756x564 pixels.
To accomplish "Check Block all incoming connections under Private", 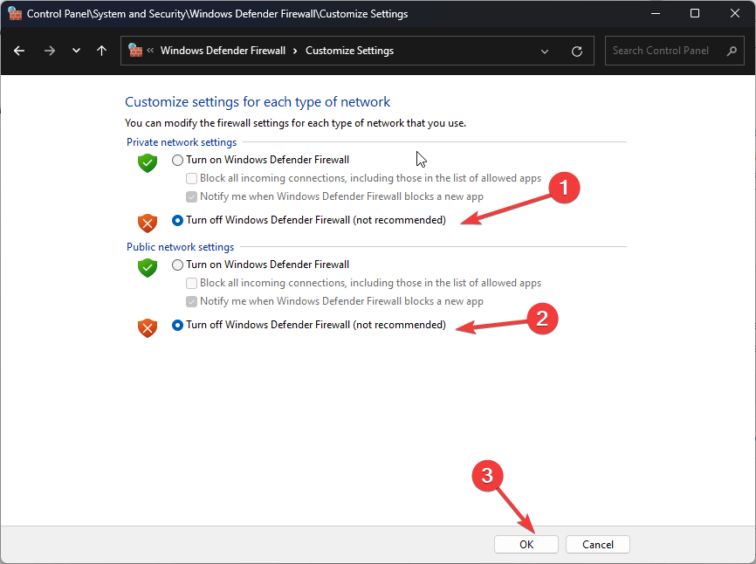I will click(191, 178).
